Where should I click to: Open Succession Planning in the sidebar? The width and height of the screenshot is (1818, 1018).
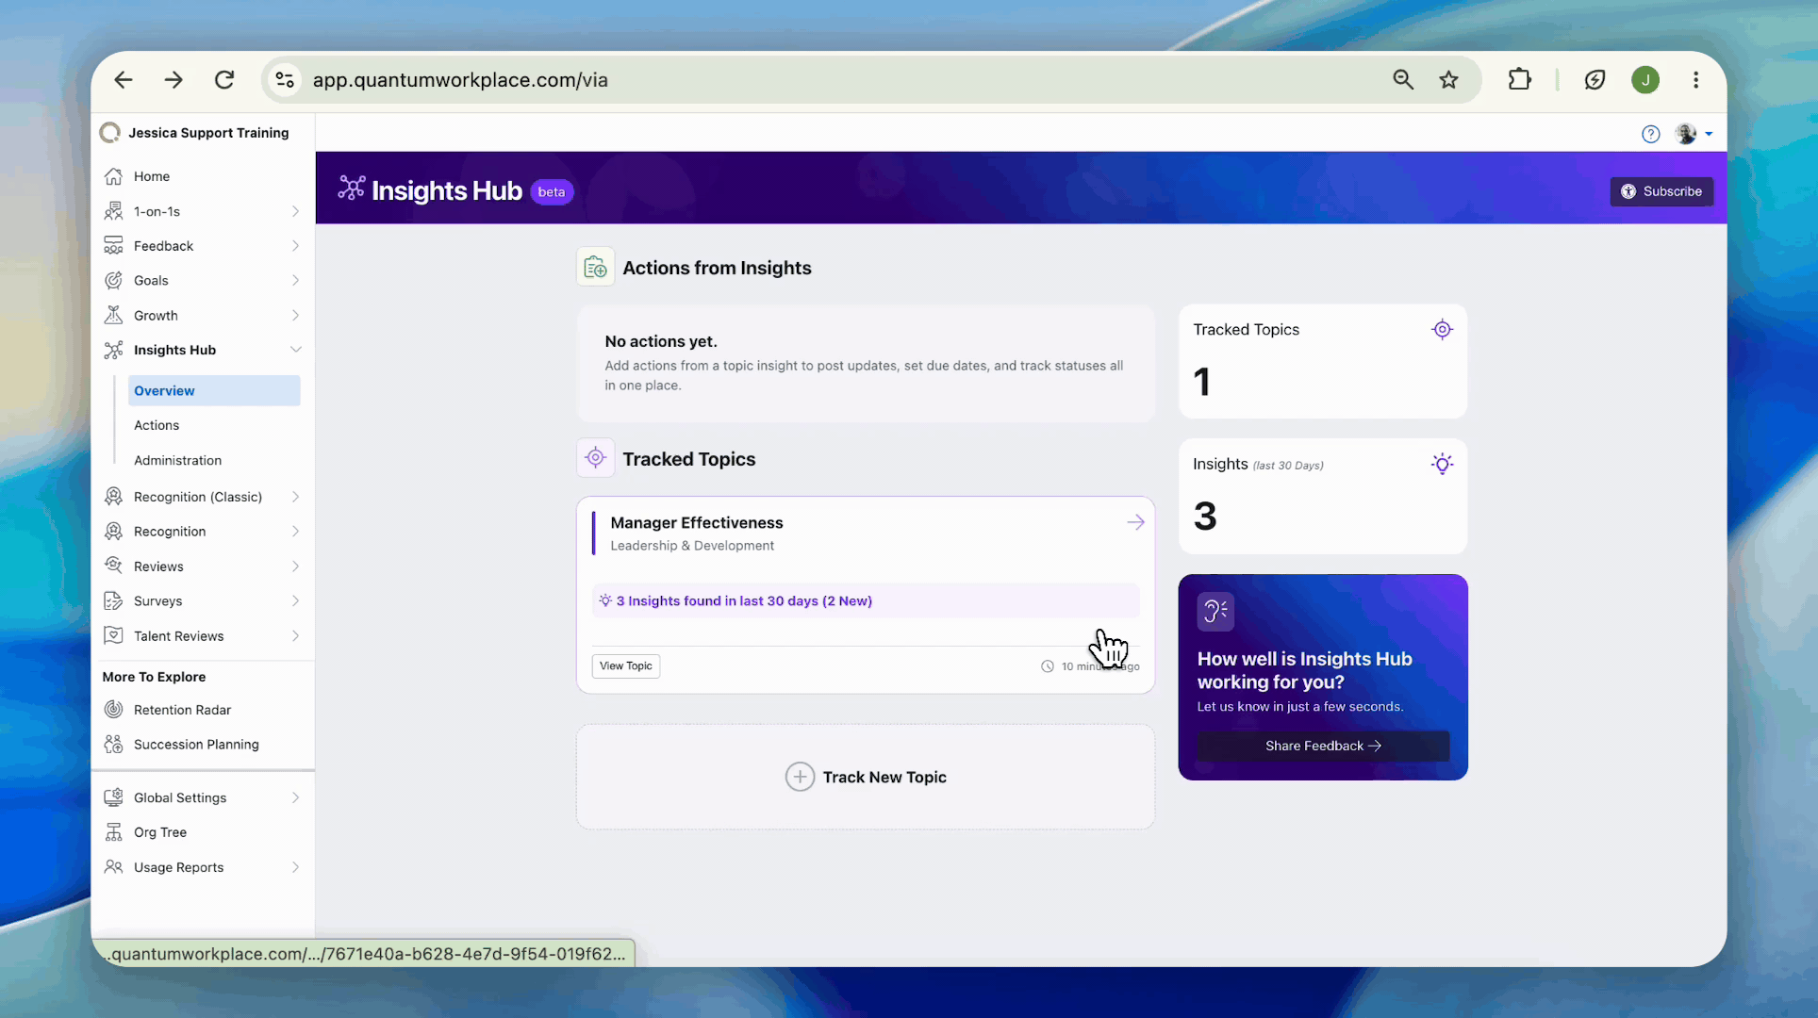coord(196,745)
